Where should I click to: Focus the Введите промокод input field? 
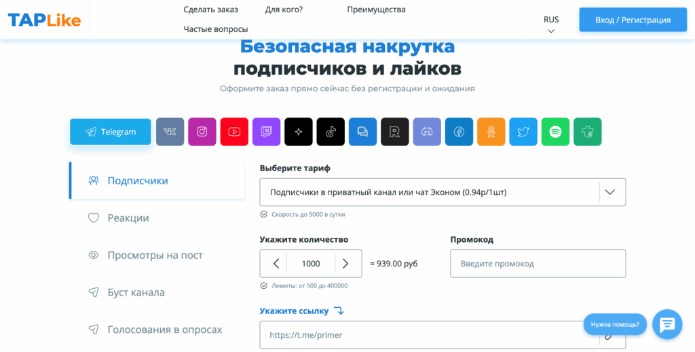538,264
